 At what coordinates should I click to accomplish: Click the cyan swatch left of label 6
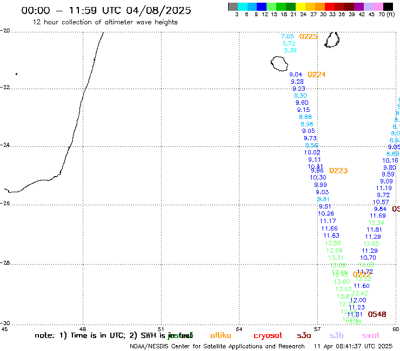242,6
